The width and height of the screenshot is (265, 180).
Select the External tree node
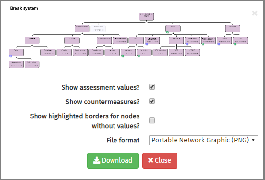232,28
